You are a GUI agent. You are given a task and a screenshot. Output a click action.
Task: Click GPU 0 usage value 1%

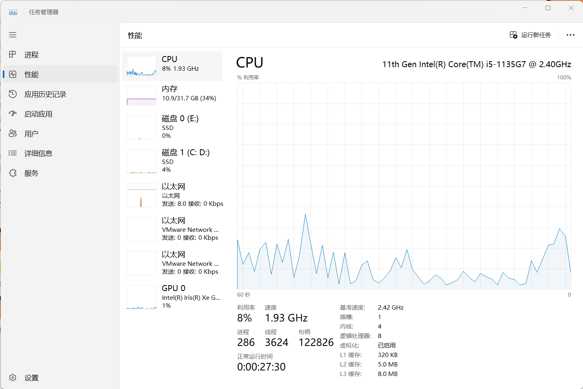click(166, 305)
